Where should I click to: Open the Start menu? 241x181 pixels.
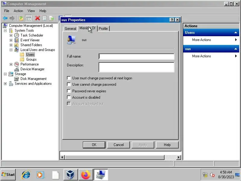click(x=8, y=175)
